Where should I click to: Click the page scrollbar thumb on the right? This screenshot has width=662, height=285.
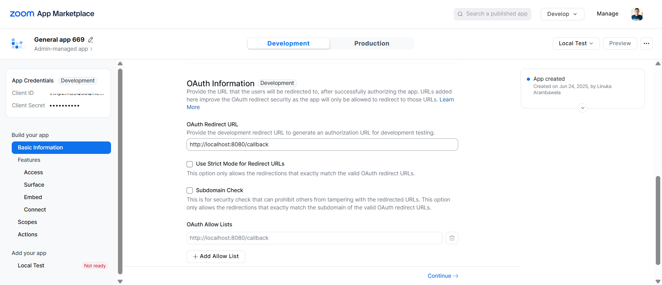pos(658,220)
